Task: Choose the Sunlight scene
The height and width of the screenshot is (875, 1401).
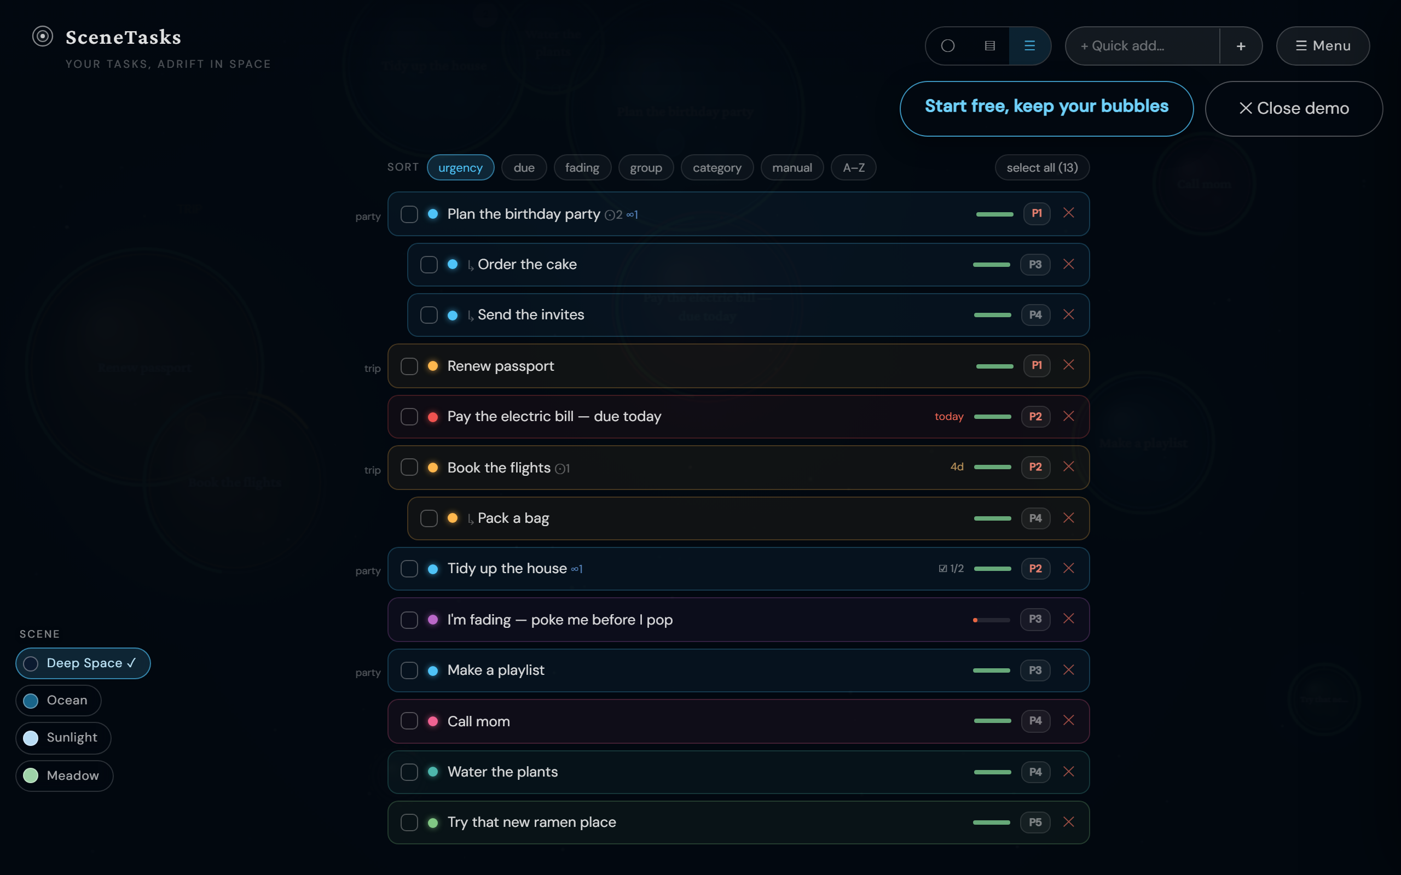Action: point(63,738)
